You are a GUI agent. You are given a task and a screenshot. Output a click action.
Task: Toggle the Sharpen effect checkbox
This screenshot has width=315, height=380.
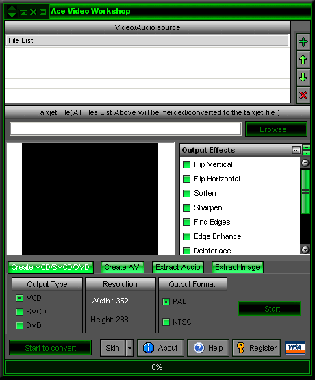[186, 207]
